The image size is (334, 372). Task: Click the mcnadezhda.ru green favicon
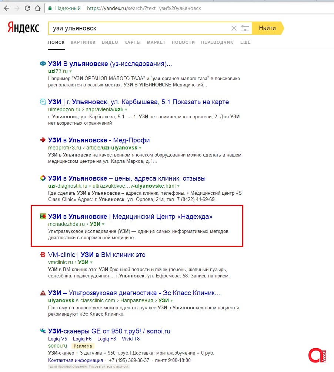(43, 216)
